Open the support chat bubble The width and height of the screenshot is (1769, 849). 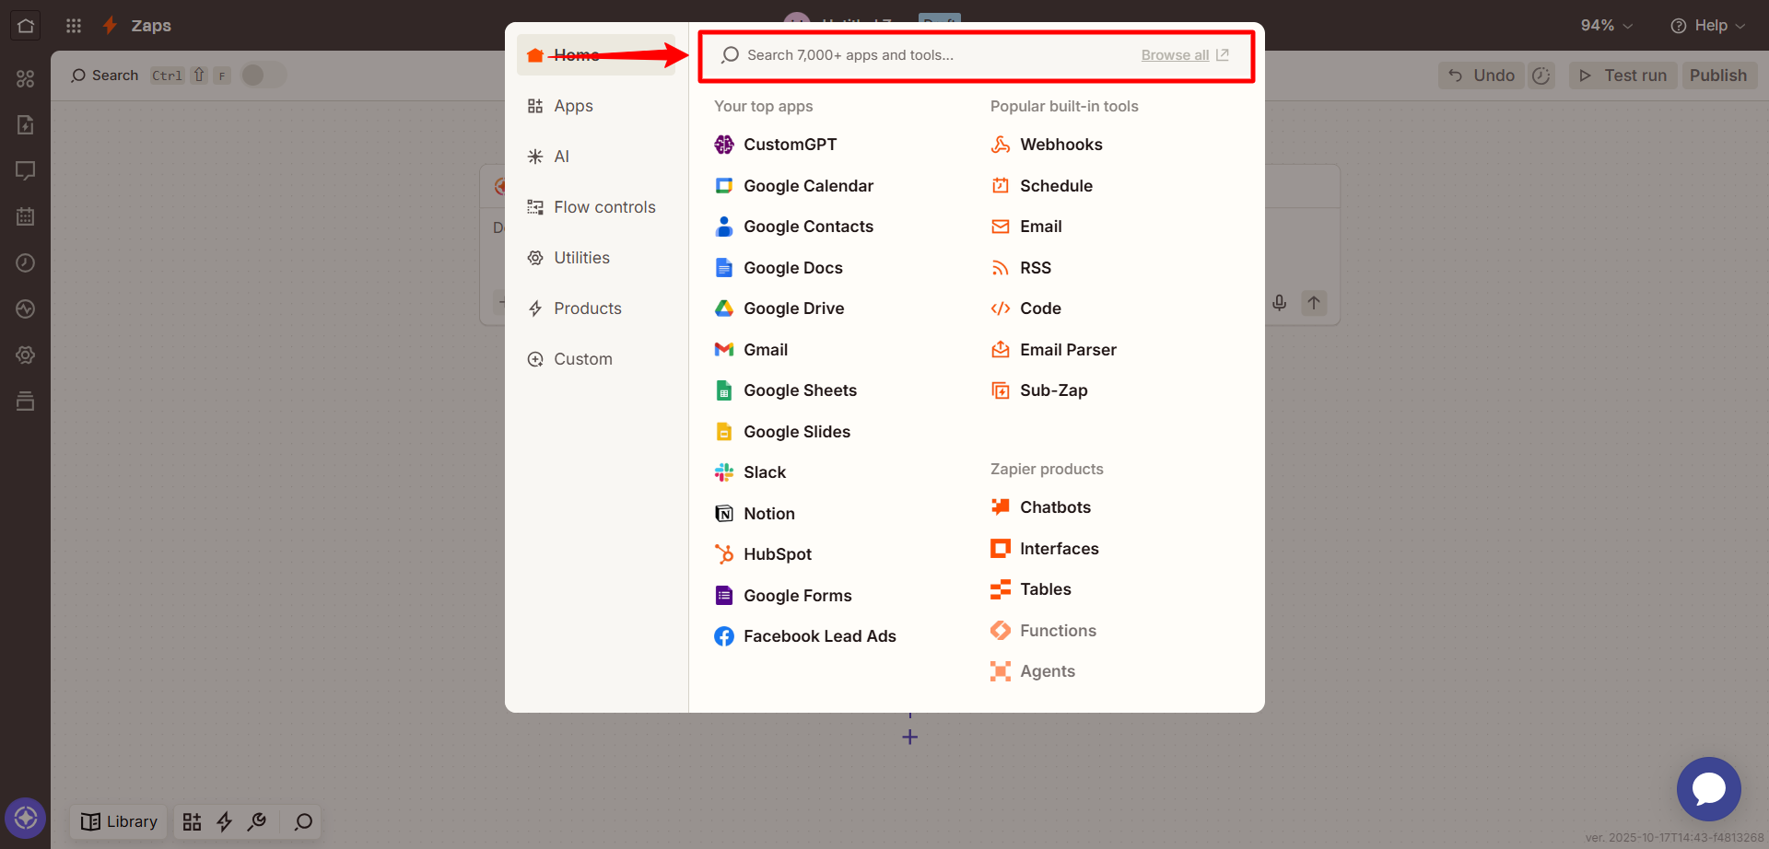click(x=1709, y=789)
